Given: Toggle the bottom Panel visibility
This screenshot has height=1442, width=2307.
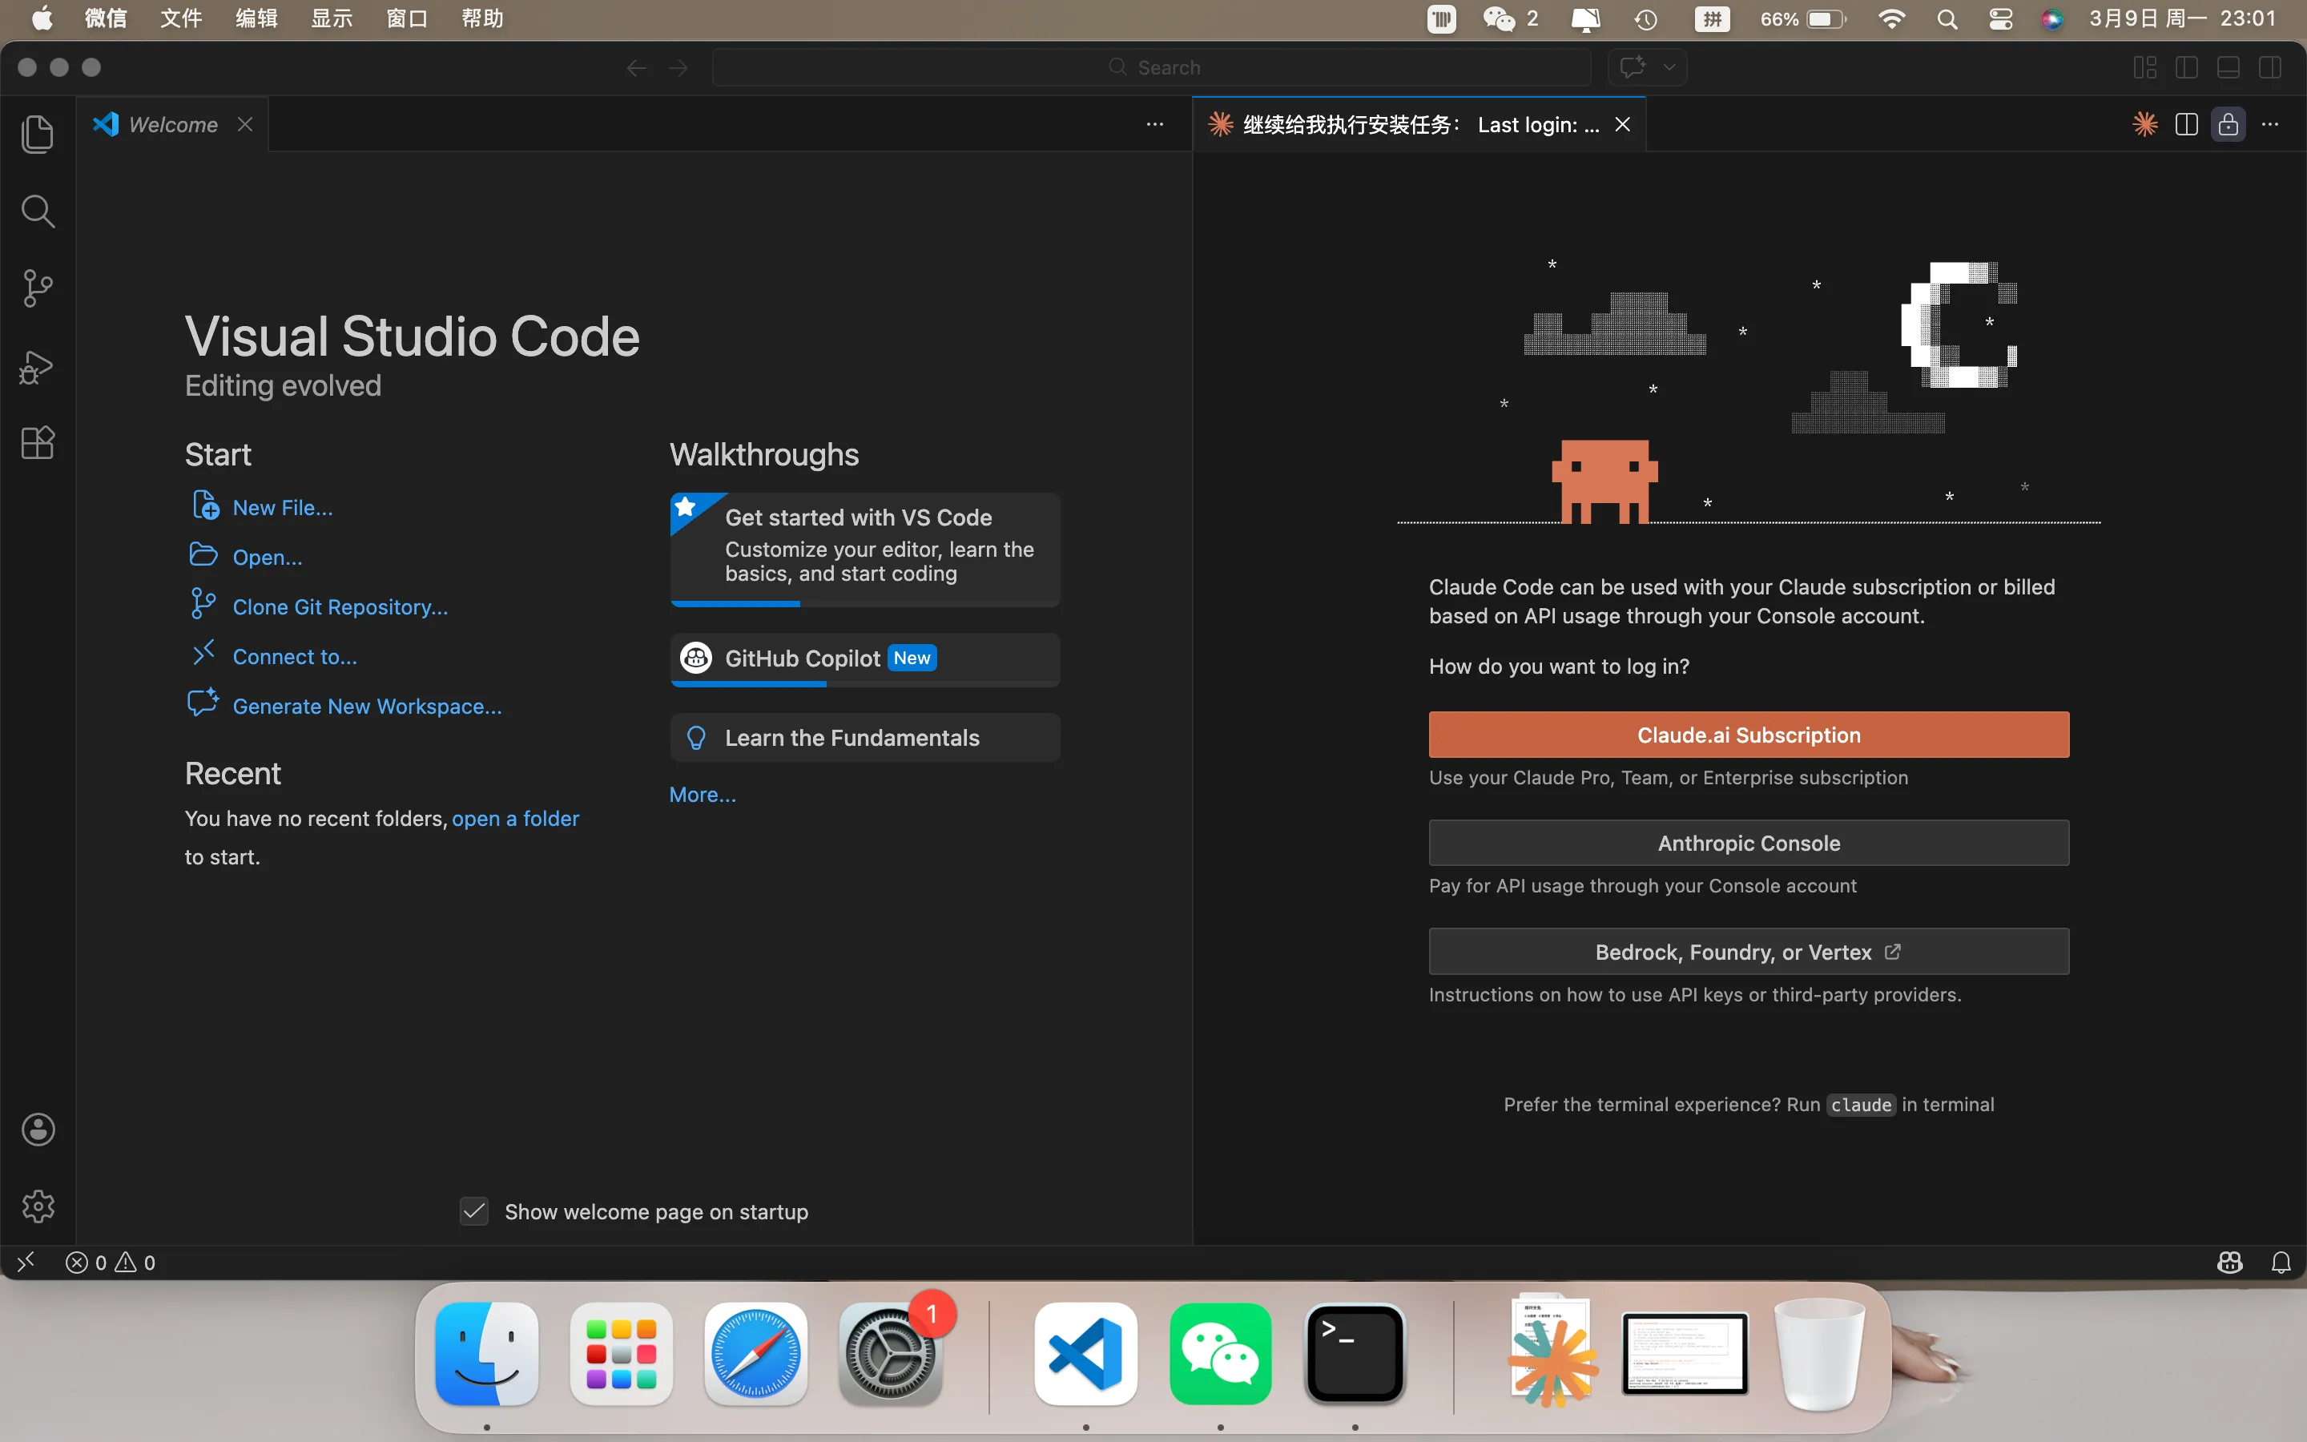Looking at the screenshot, I should coord(2228,68).
